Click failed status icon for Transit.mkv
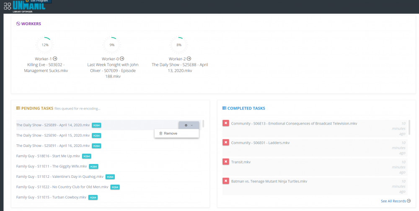 pos(226,162)
